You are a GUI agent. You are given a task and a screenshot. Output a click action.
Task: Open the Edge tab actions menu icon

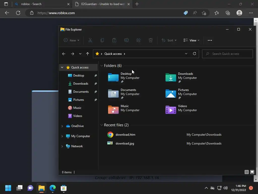pyautogui.click(x=6, y=4)
